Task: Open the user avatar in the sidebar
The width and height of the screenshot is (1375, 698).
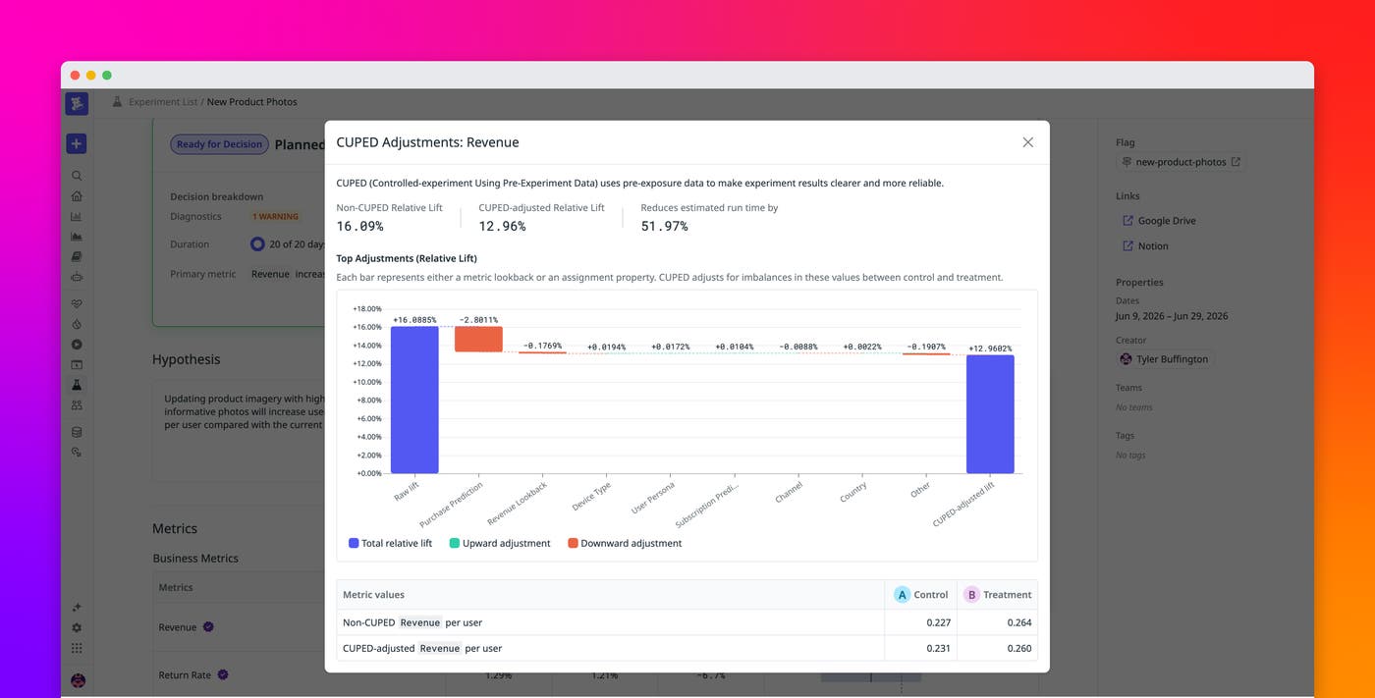Action: tap(78, 680)
